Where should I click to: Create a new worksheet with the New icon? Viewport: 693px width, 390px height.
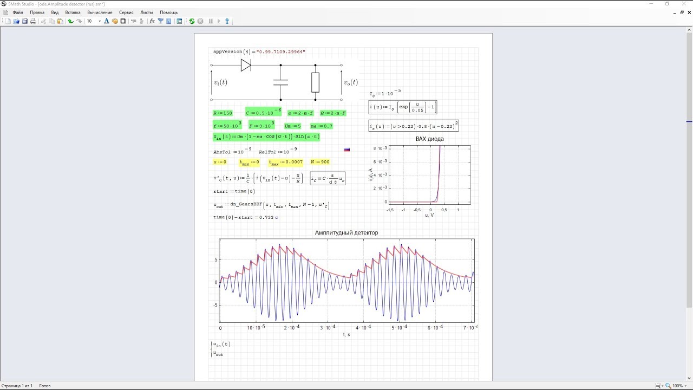8,21
